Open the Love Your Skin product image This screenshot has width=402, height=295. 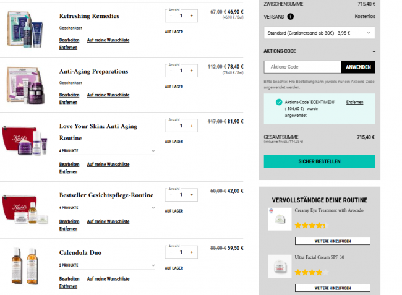25,140
